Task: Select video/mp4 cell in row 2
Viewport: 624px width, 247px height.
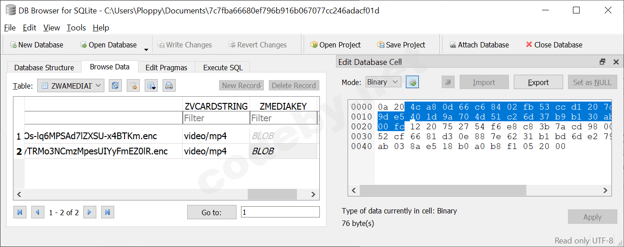Action: coord(216,151)
